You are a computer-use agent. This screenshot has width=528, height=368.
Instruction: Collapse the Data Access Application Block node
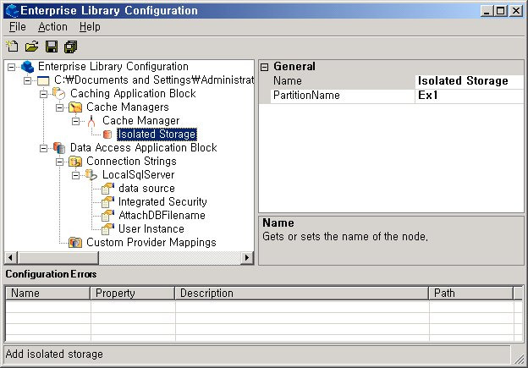43,148
